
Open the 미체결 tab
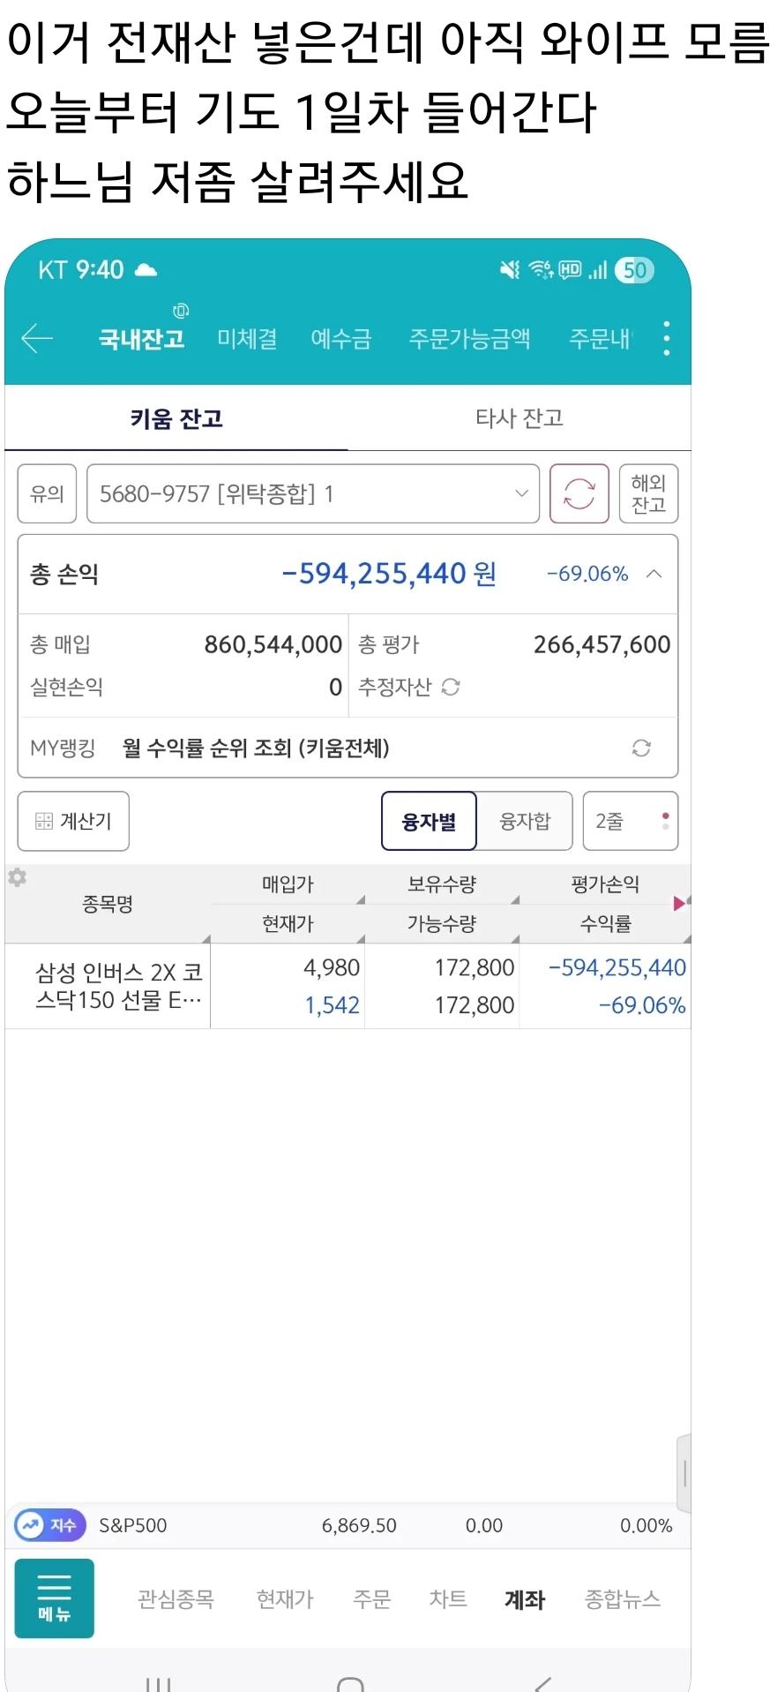coord(248,338)
